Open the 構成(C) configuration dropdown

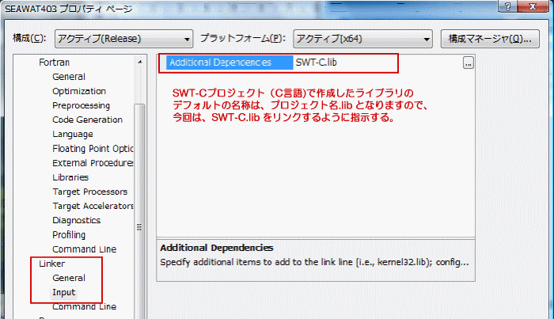[x=123, y=39]
